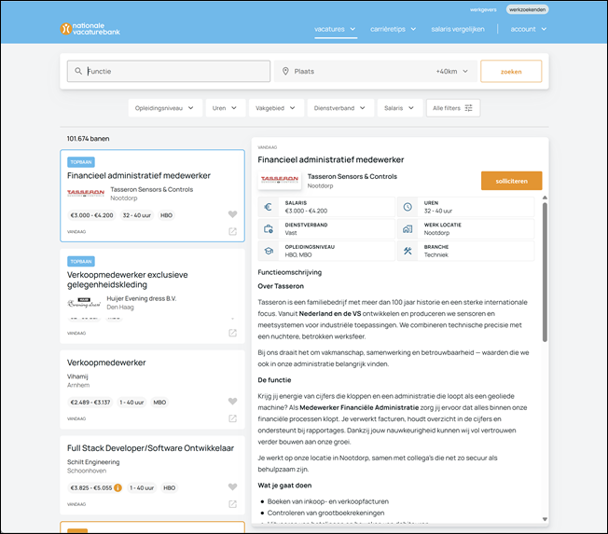This screenshot has width=608, height=534.
Task: Click the 101.674 banen results count
Action: pos(88,139)
